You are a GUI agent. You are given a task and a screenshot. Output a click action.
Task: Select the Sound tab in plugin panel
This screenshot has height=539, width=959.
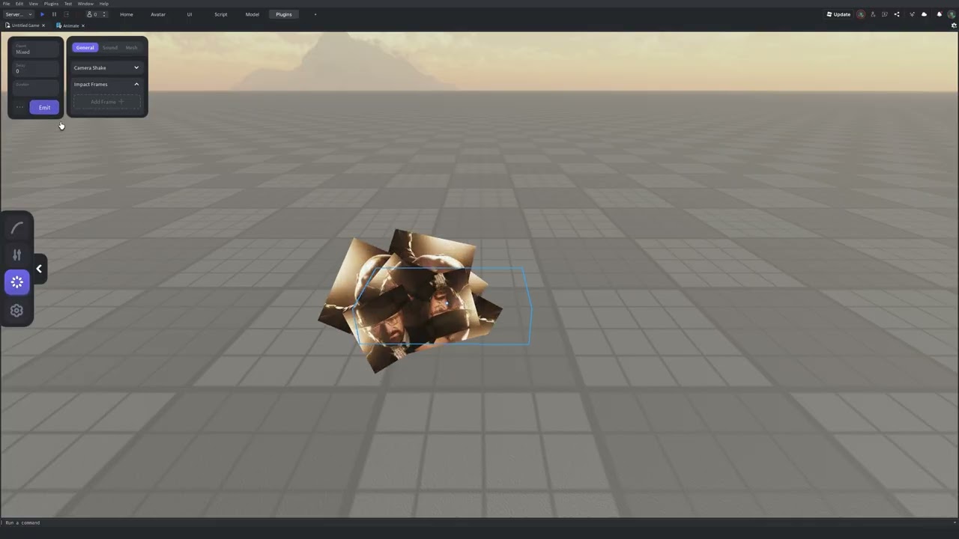pos(110,47)
